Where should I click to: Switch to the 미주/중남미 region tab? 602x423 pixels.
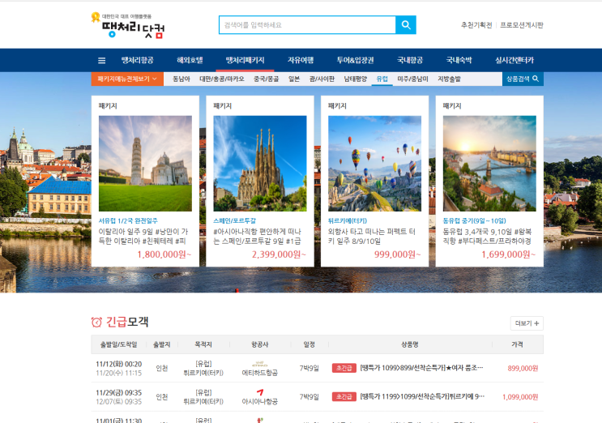(412, 79)
